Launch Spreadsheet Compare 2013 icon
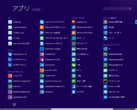The width and height of the screenshot is (137, 110). (x=42, y=86)
